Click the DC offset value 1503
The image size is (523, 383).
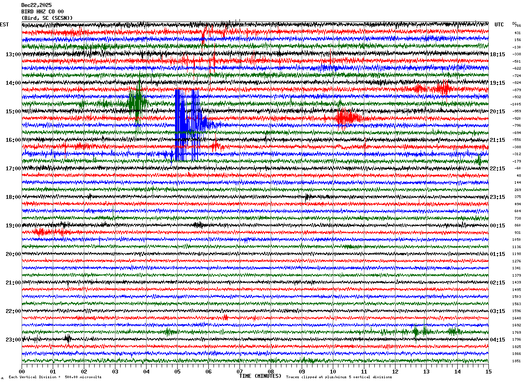[517, 297]
